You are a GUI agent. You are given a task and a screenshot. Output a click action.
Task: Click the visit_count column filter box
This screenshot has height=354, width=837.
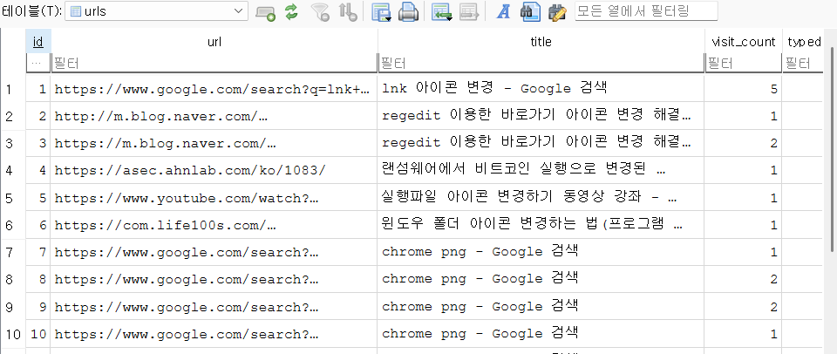pyautogui.click(x=743, y=64)
